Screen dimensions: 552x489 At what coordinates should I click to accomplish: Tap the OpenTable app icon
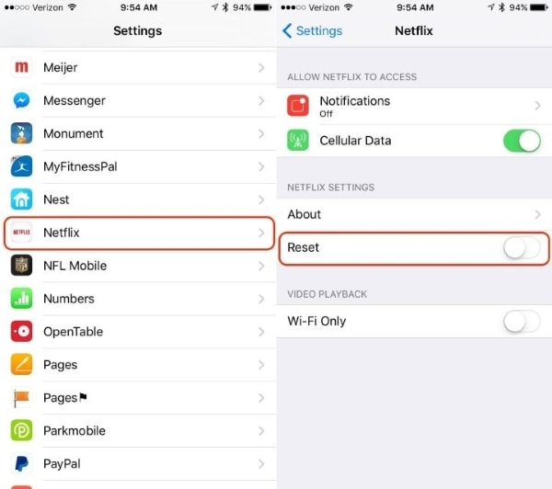click(x=21, y=332)
